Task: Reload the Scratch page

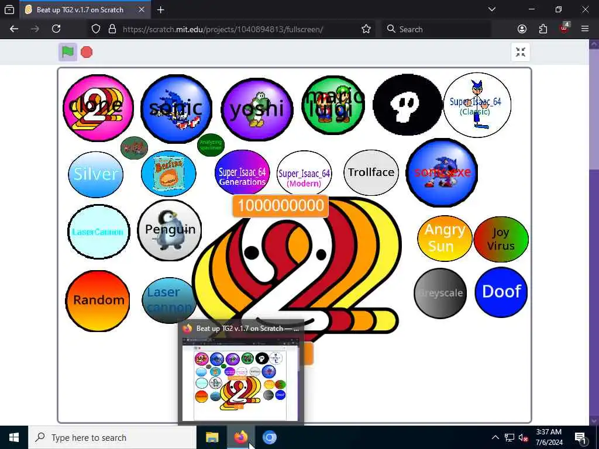Action: tap(56, 29)
